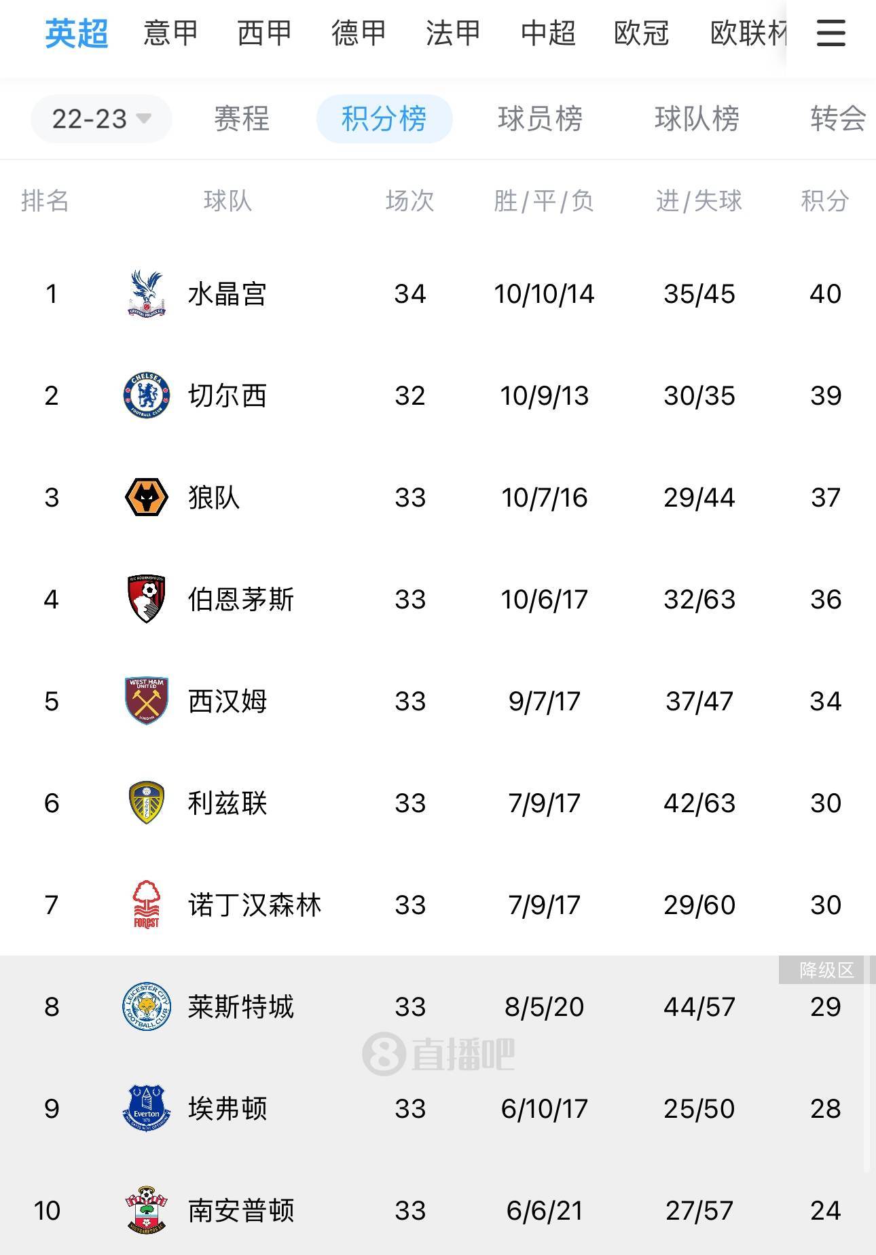Click the 水晶宫 team name
876x1255 pixels.
coord(227,294)
